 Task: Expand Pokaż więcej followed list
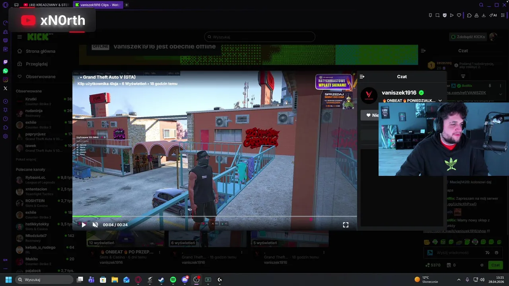pyautogui.click(x=26, y=159)
